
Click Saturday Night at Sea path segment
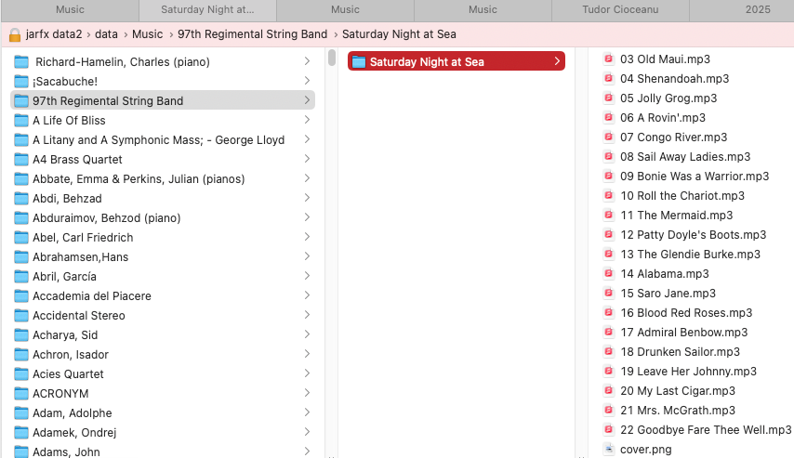tap(399, 34)
